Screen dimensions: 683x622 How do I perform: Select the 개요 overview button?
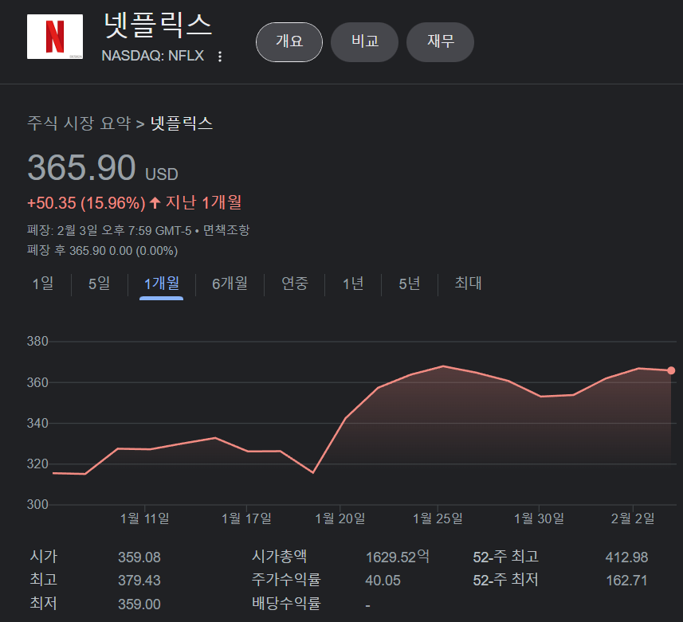pos(289,41)
